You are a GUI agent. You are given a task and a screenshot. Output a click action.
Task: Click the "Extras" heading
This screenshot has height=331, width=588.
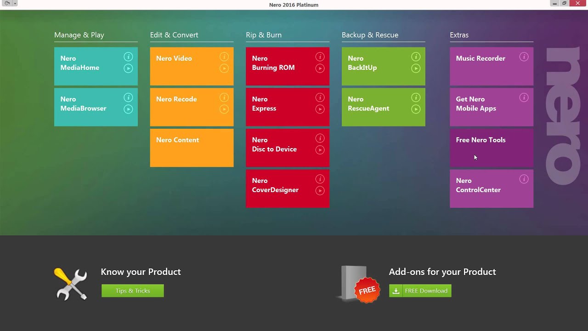click(459, 35)
